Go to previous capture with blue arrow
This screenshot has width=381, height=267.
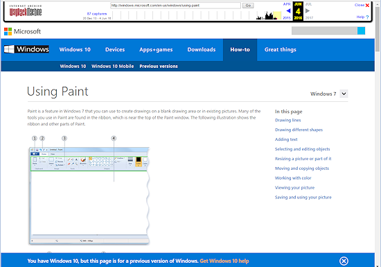[288, 10]
